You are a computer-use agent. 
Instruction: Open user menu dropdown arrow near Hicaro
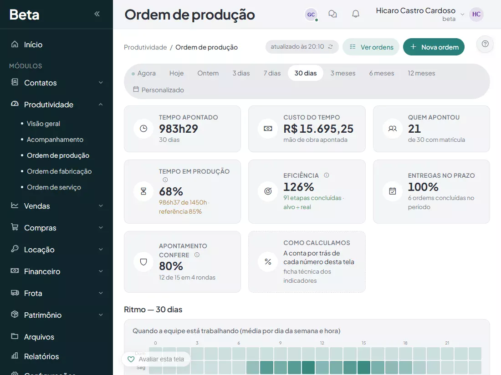[x=462, y=15]
